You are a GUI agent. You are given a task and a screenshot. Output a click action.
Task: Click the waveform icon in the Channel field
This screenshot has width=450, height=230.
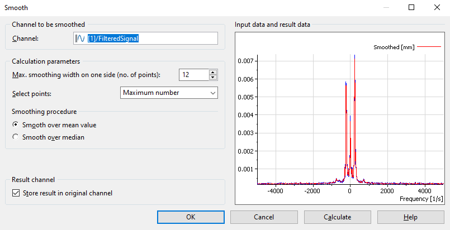pyautogui.click(x=80, y=39)
